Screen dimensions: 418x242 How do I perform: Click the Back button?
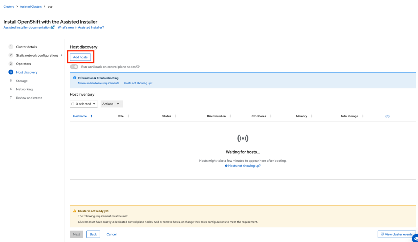(x=93, y=234)
